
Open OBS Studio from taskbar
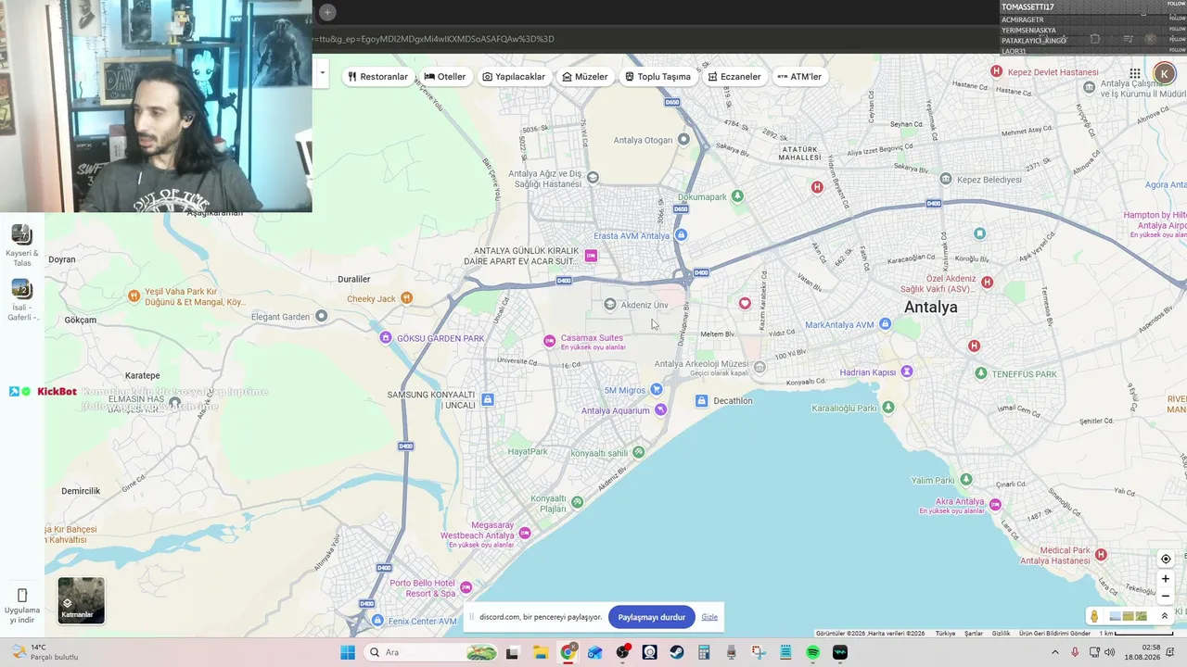[x=622, y=652]
